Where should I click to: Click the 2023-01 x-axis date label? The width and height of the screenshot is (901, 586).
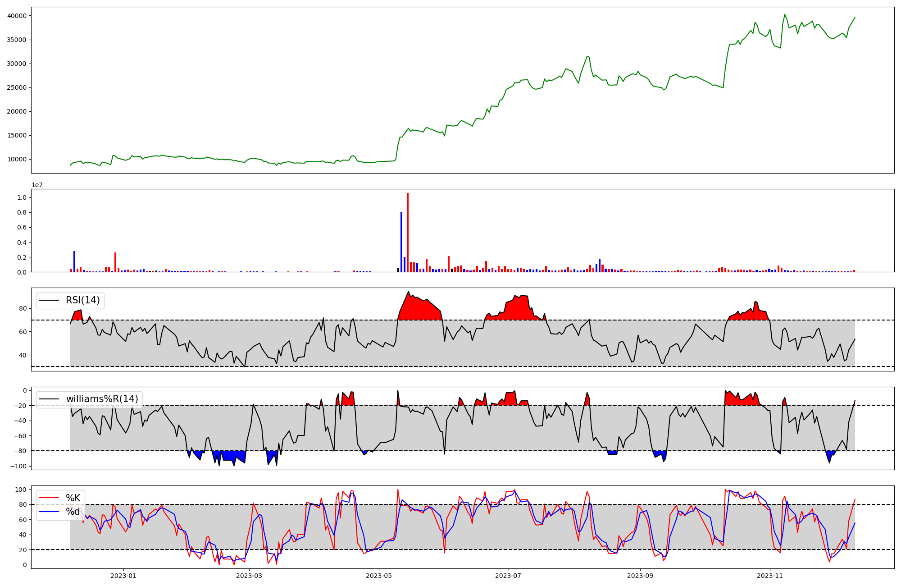click(123, 576)
